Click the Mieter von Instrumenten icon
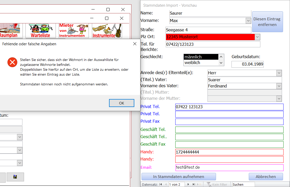The image size is (290, 187). coord(73,31)
